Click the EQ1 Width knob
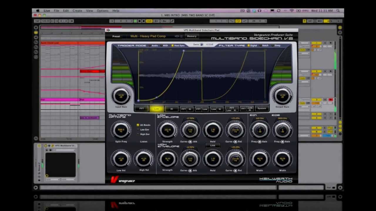The height and width of the screenshot is (211, 376). (x=260, y=159)
